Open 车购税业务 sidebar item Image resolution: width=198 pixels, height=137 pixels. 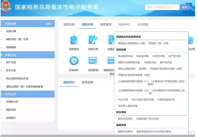12,102
